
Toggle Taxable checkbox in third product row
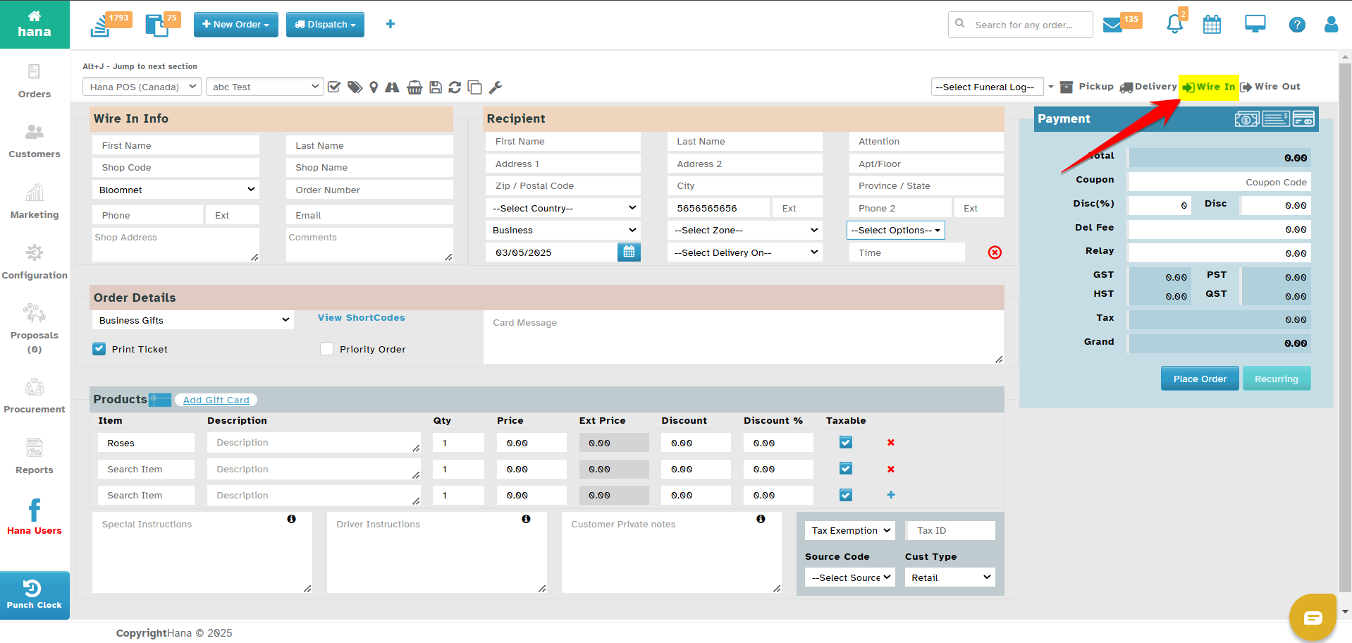click(846, 495)
